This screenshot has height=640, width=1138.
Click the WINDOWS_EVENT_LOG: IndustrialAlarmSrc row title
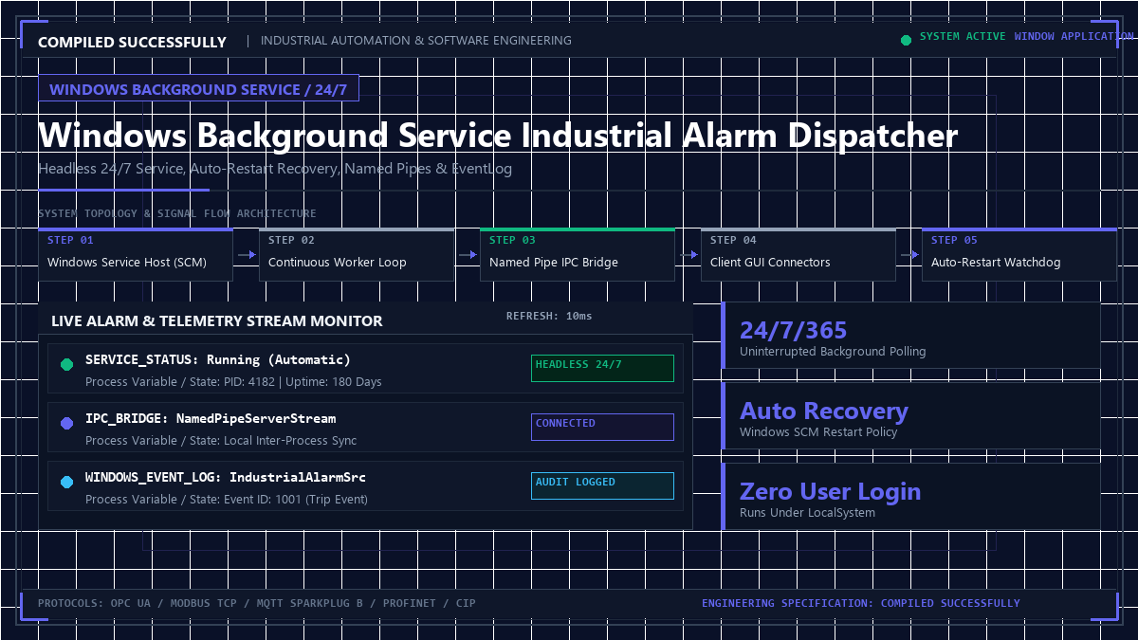226,478
